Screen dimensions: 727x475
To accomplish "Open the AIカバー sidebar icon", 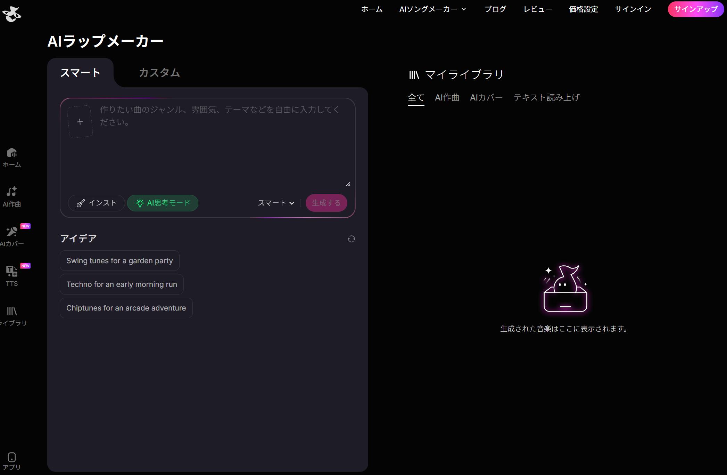I will coord(11,236).
